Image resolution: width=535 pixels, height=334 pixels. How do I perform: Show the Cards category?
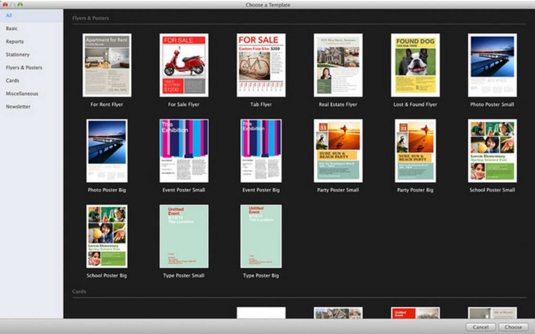[x=12, y=80]
